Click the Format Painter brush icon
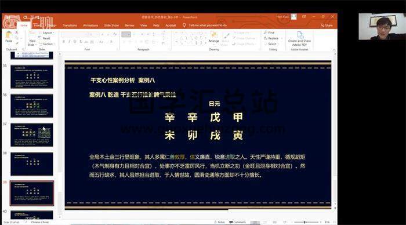 [x=17, y=43]
